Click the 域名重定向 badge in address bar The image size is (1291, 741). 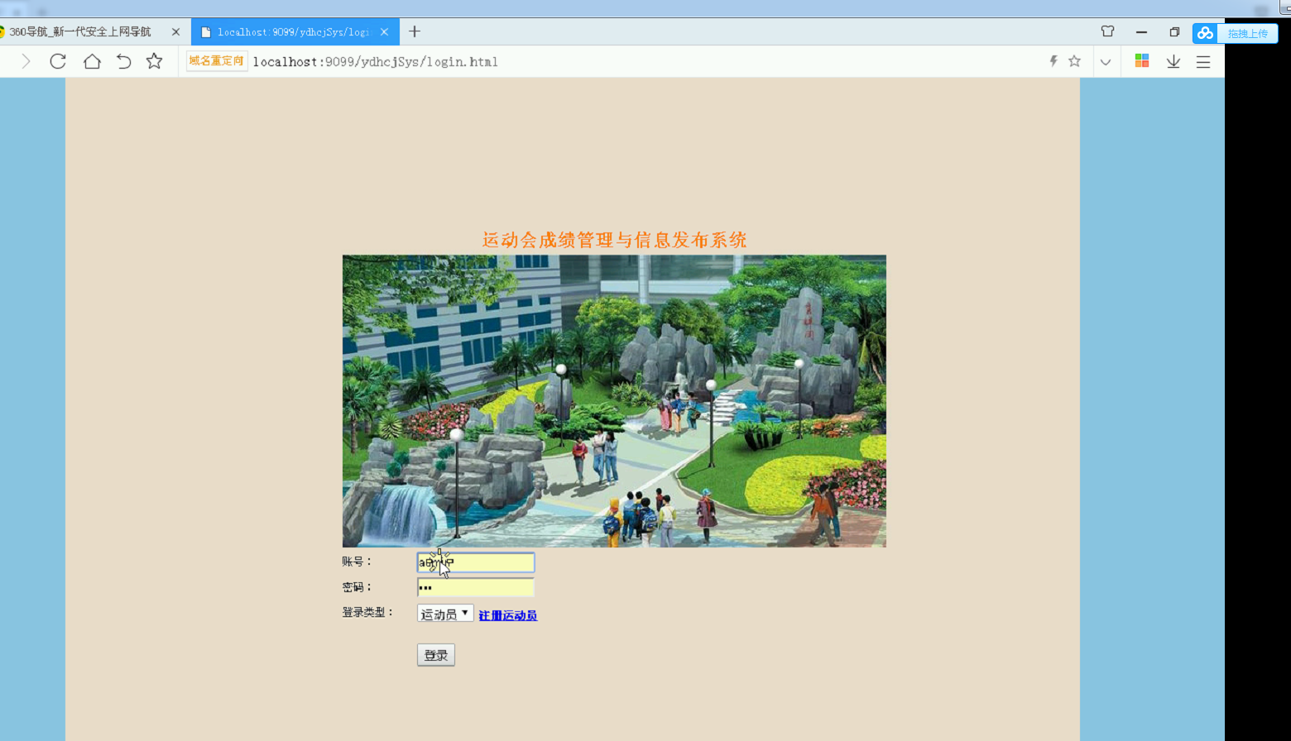point(217,61)
